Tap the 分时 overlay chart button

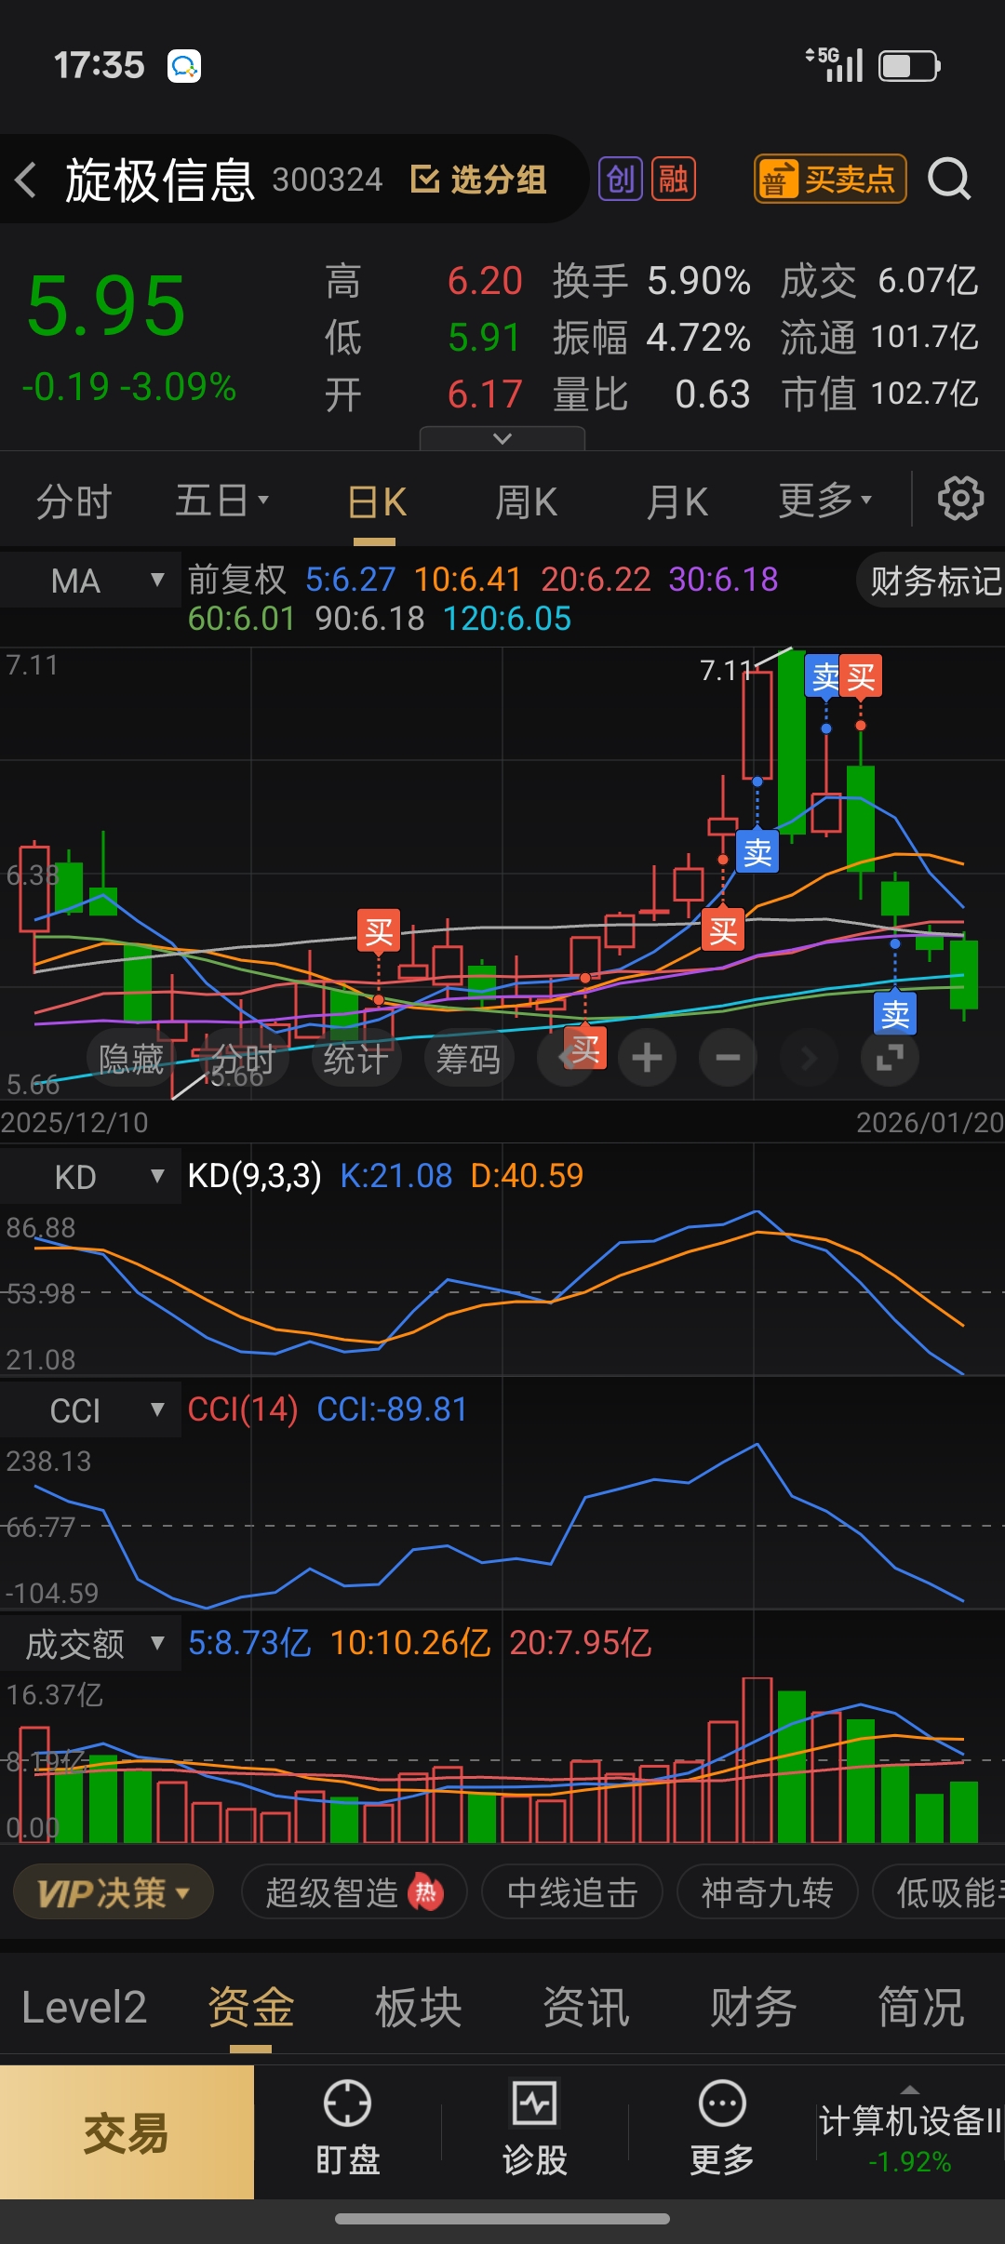click(243, 1059)
